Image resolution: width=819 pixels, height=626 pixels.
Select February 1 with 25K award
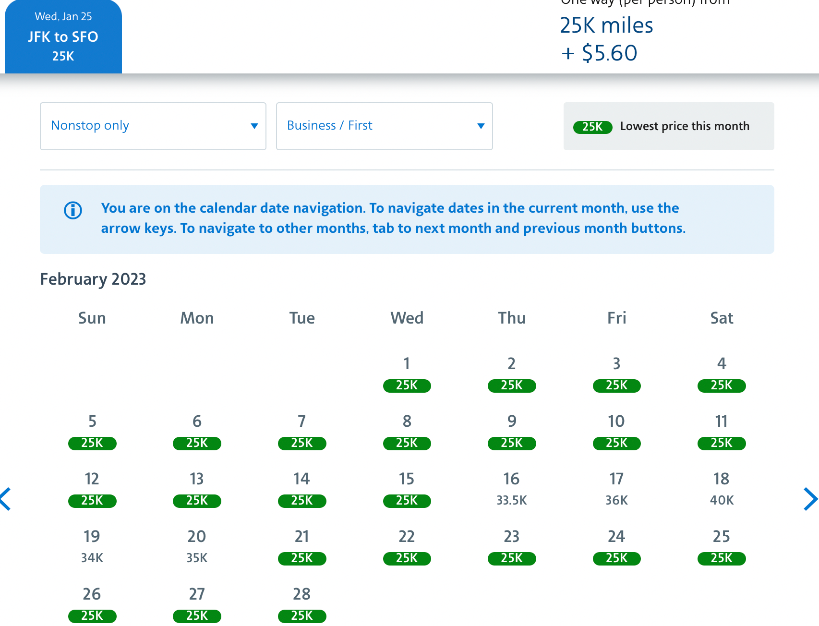(x=407, y=374)
